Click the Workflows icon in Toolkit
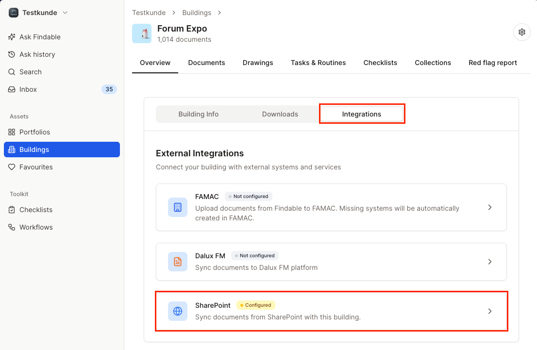Screen dimensions: 537x350 [12, 227]
